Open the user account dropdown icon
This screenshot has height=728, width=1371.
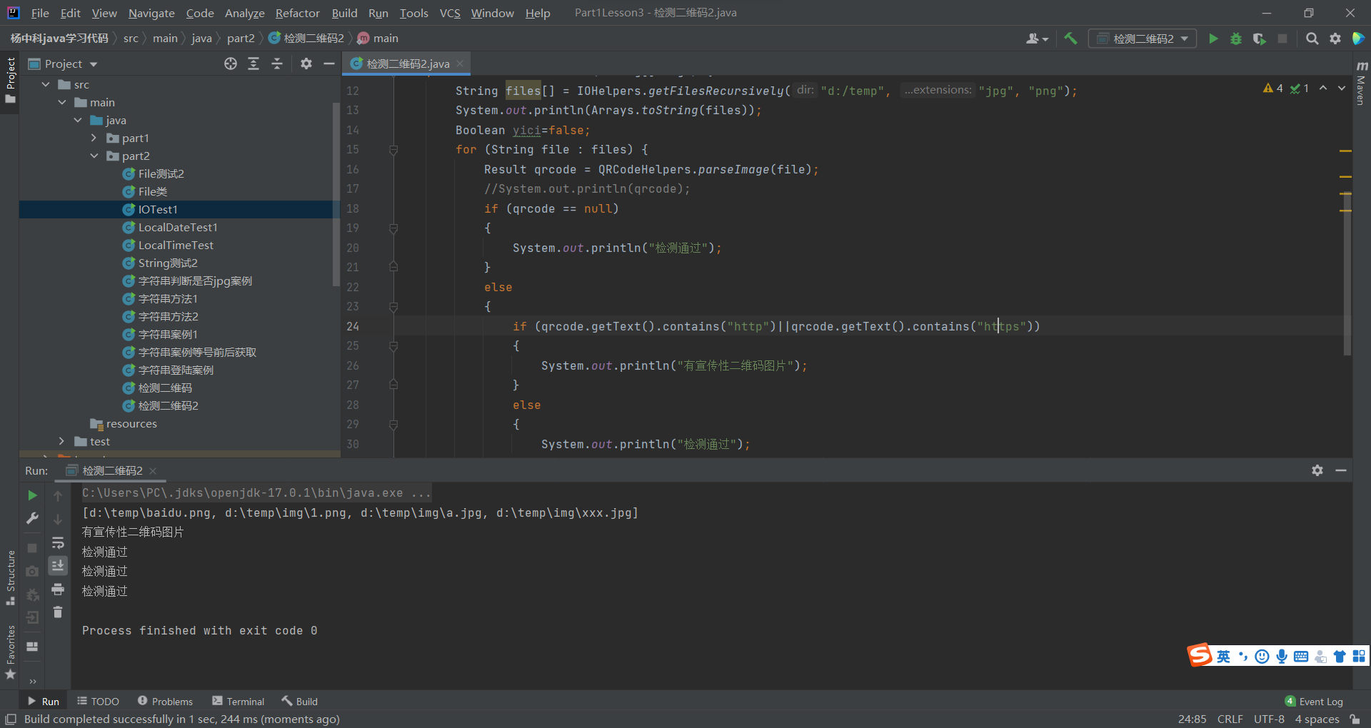point(1037,39)
